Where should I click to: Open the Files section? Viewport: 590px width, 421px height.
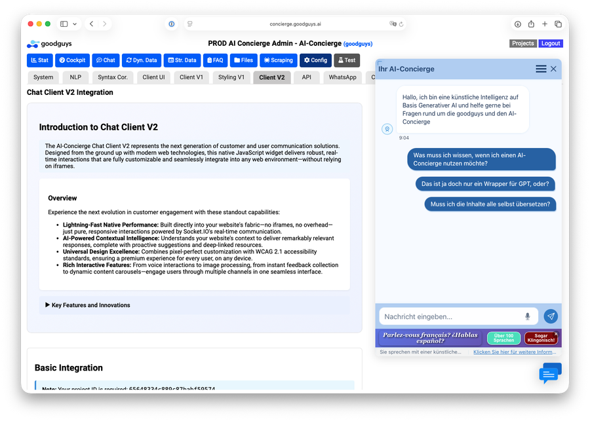[243, 60]
